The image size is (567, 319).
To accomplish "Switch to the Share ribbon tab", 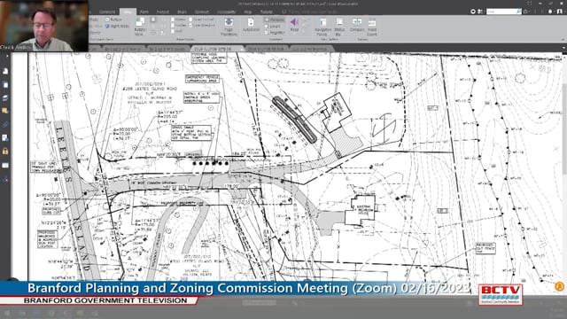I will tap(182, 12).
